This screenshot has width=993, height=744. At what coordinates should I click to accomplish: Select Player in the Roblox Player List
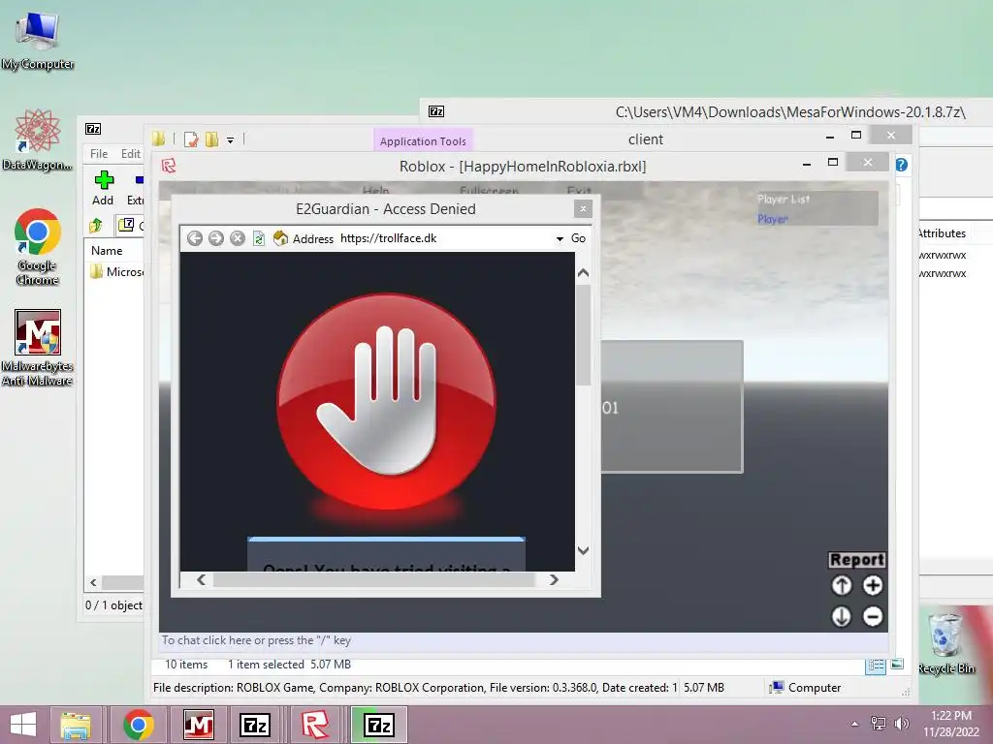[773, 220]
